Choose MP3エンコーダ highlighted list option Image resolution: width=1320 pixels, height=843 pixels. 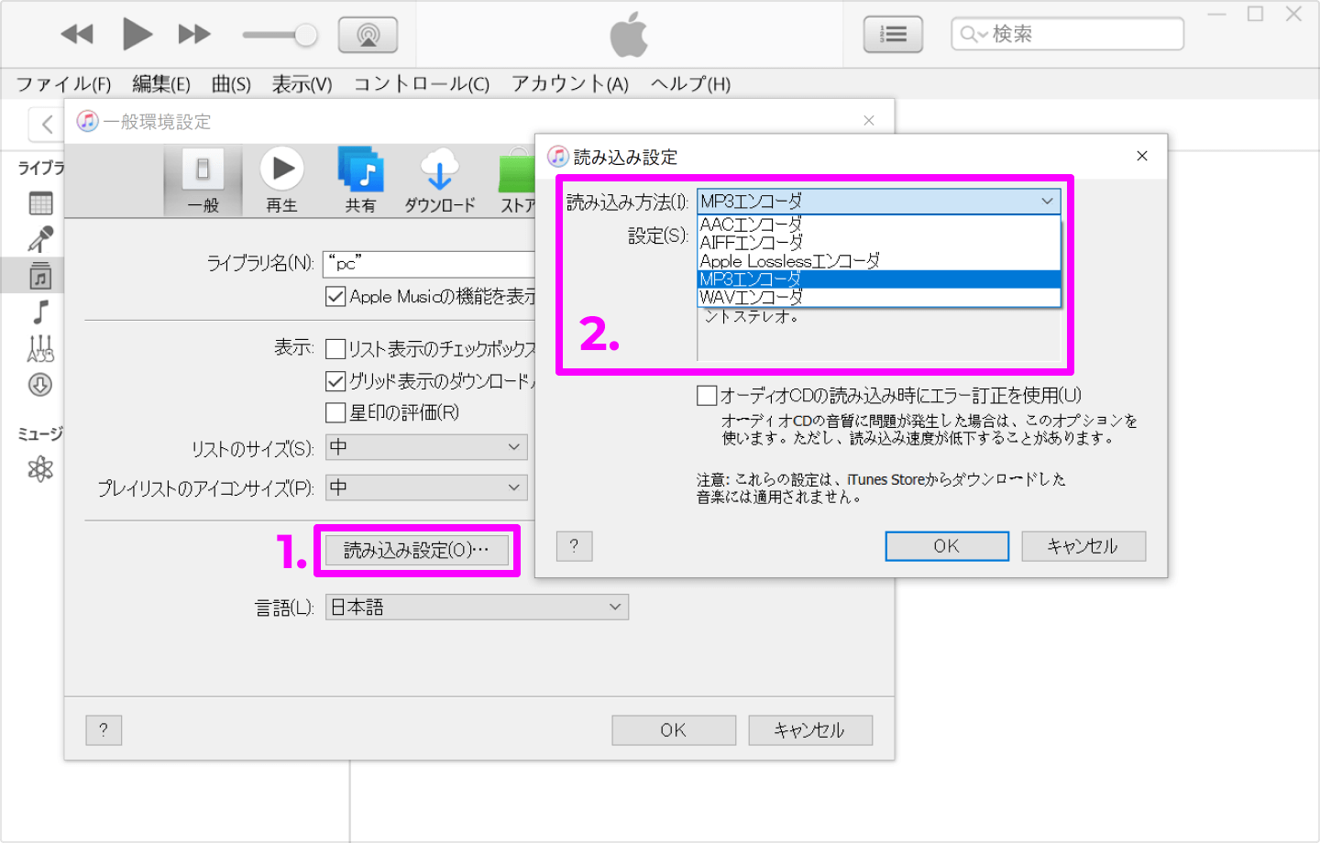pyautogui.click(x=879, y=279)
